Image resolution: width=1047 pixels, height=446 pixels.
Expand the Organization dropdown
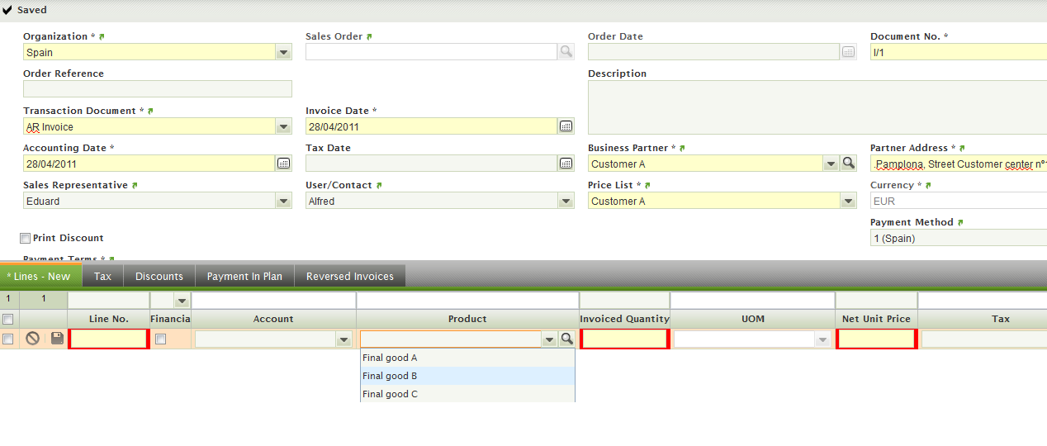(283, 52)
